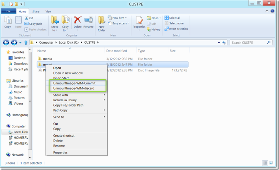The width and height of the screenshot is (279, 170).
Task: Click the Copy icon in Clipboard group
Action: coord(8,22)
